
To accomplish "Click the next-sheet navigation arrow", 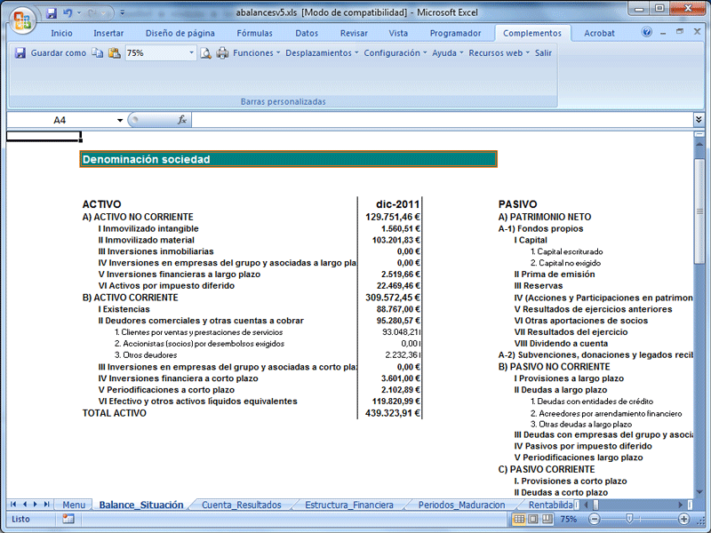I will coord(36,504).
